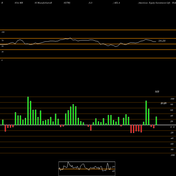Click 'SI & MR' header text
The image size is (176, 176).
click(x=19, y=3)
